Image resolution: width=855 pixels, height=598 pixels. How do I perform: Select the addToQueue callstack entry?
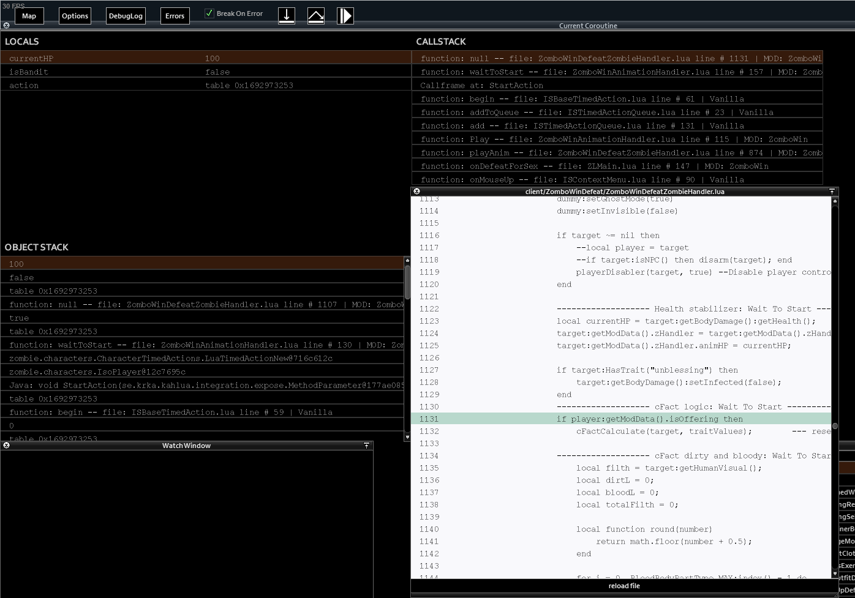(x=617, y=112)
